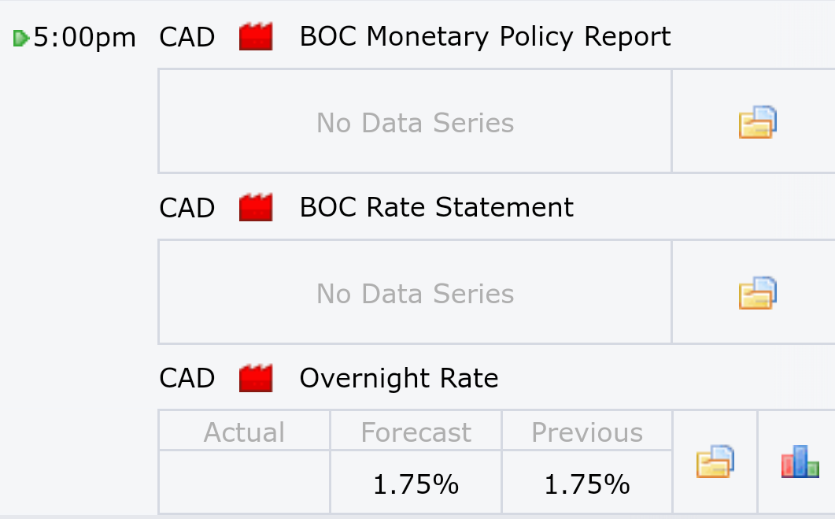
Task: Open the Overnight Rate detail folder
Action: [715, 462]
